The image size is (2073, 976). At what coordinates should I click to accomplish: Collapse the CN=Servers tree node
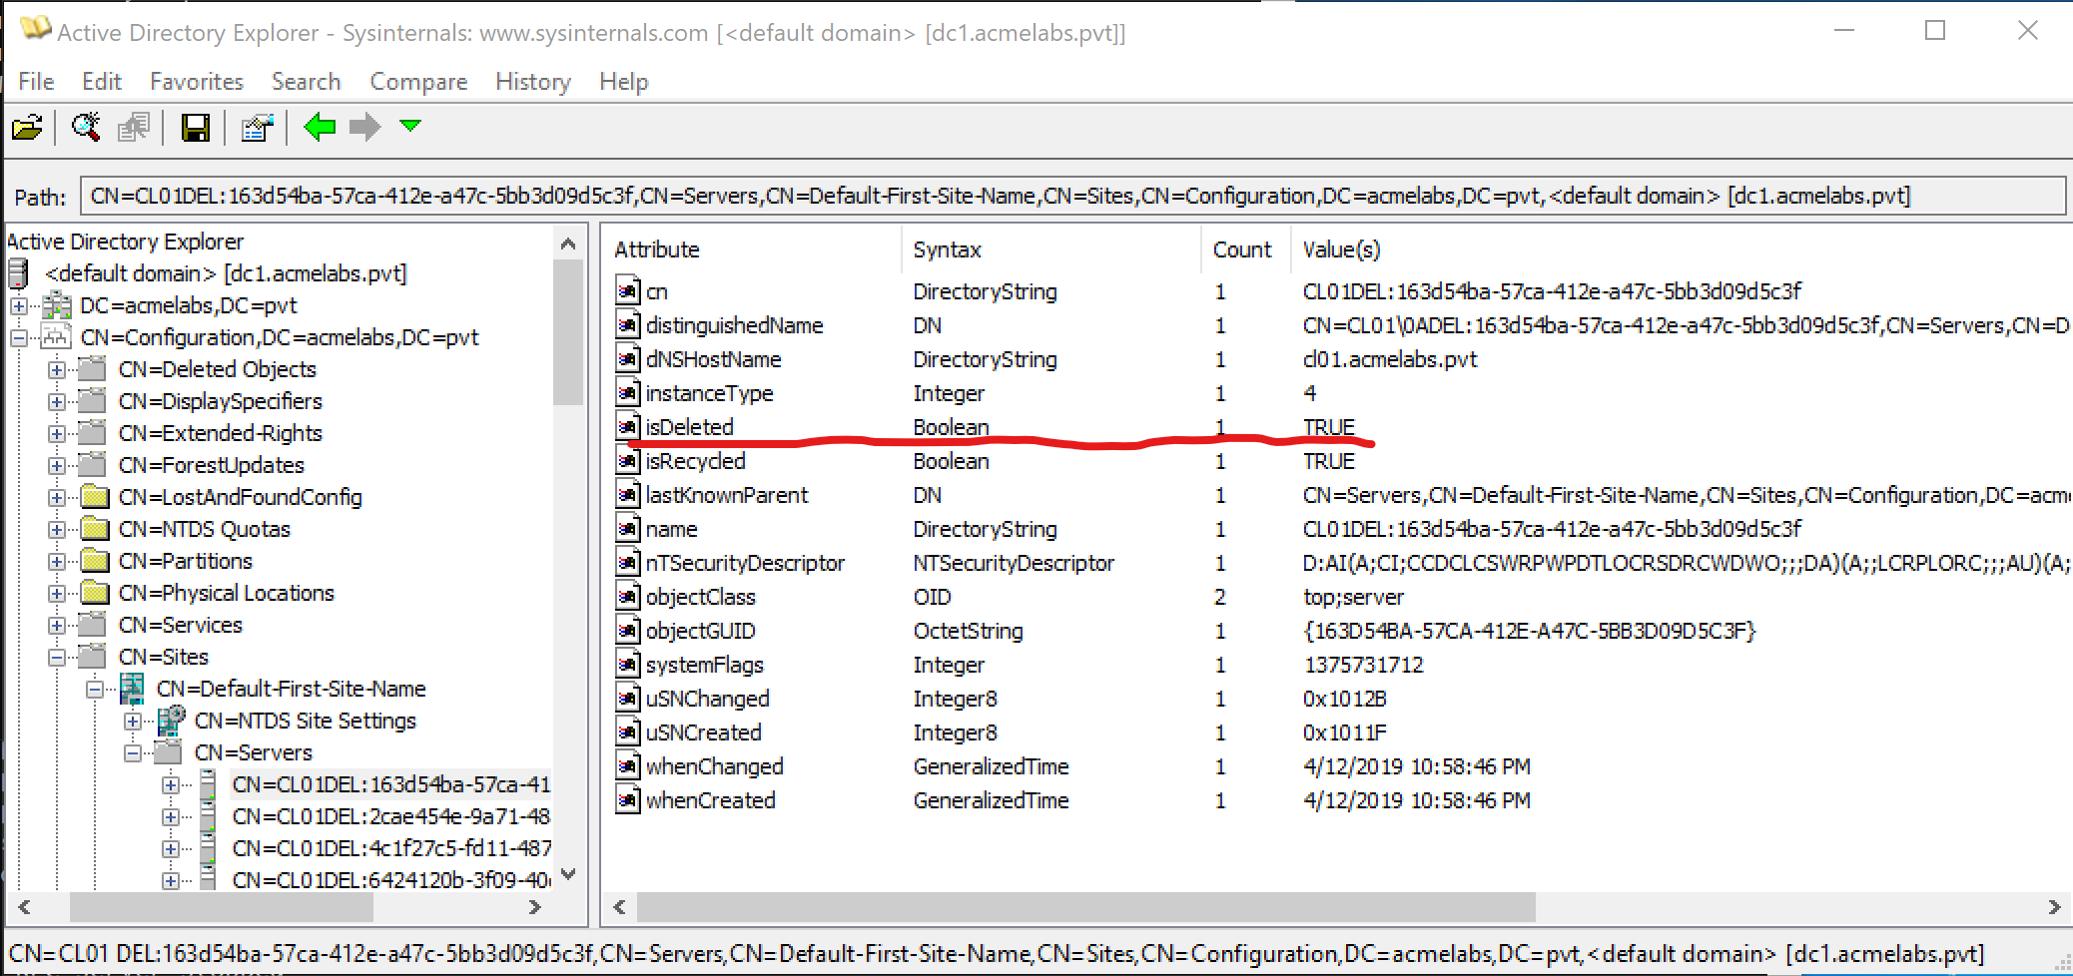133,753
